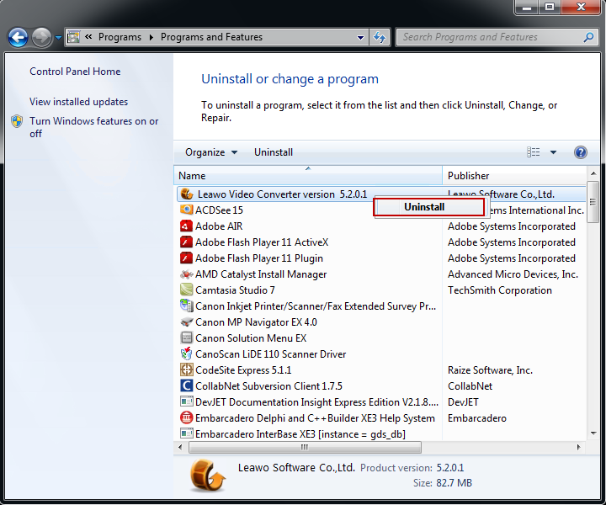Click the horizontal scrollbar right arrow
The width and height of the screenshot is (606, 505).
coord(578,447)
